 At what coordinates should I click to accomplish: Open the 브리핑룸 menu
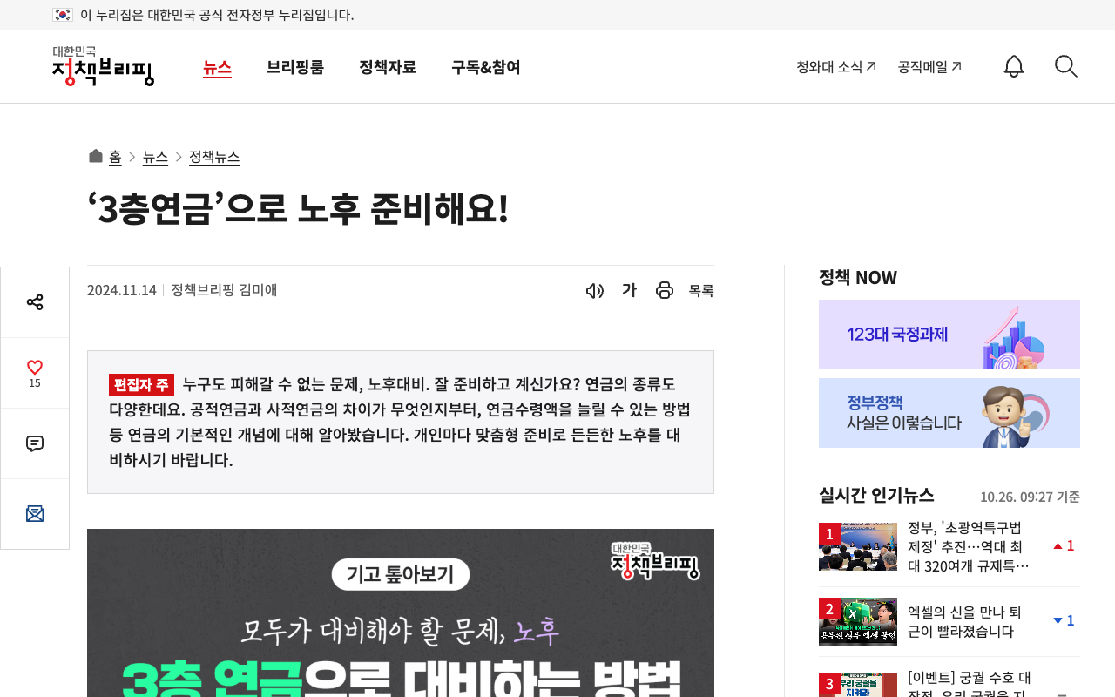point(295,67)
